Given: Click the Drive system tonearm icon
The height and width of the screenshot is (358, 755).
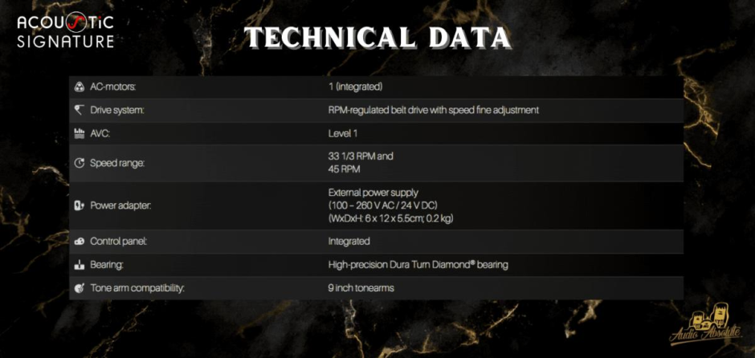Looking at the screenshot, I should click(x=79, y=109).
